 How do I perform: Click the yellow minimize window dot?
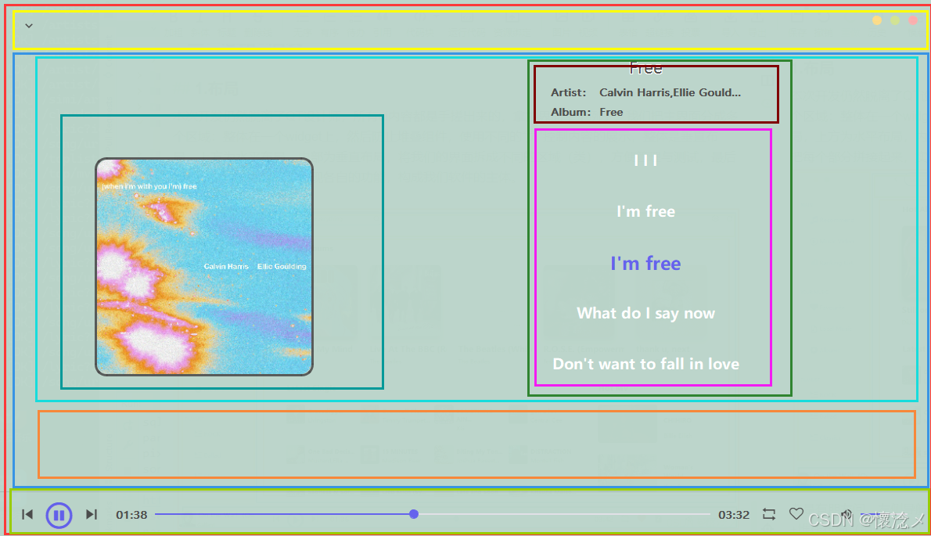point(877,20)
